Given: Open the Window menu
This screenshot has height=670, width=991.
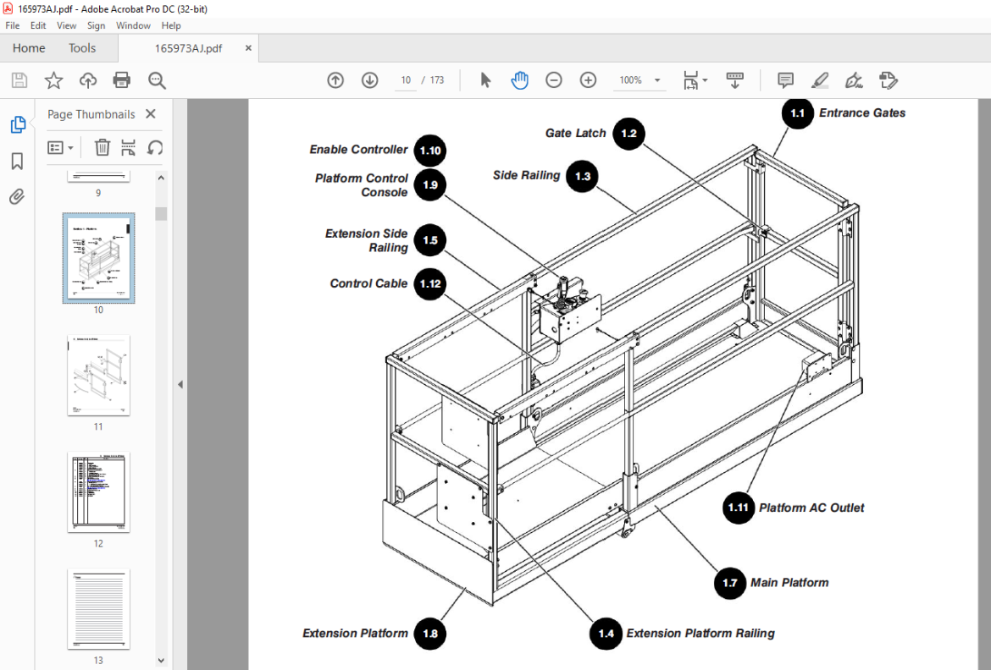Looking at the screenshot, I should [x=133, y=25].
